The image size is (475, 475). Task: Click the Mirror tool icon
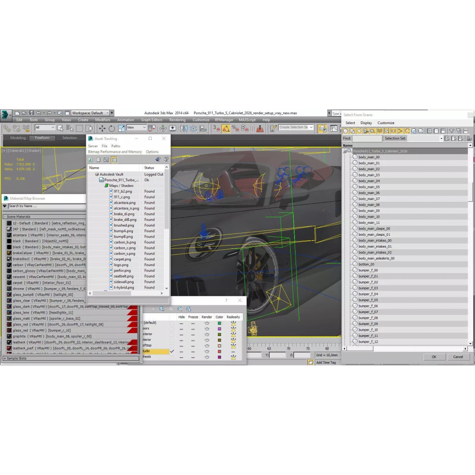pos(184,129)
